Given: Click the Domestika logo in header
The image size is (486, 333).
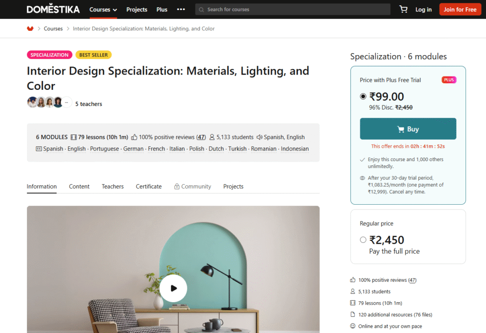Looking at the screenshot, I should (x=53, y=10).
